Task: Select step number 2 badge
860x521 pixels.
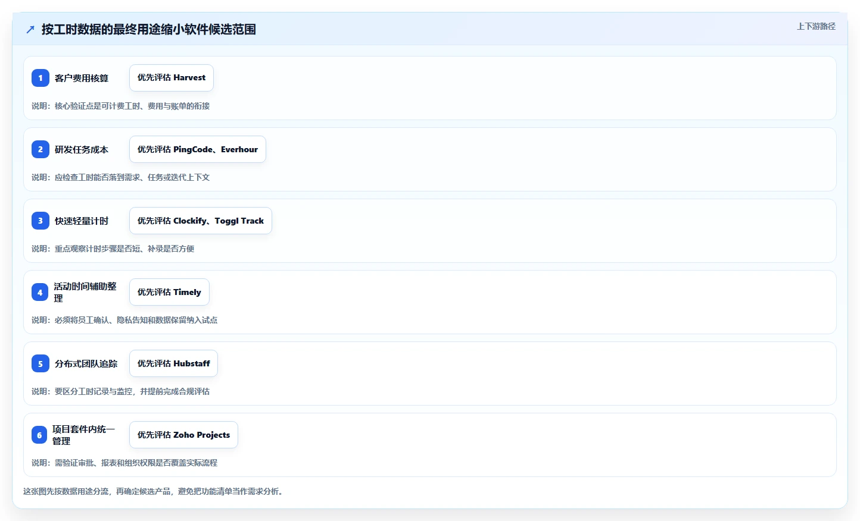Action: [x=40, y=149]
